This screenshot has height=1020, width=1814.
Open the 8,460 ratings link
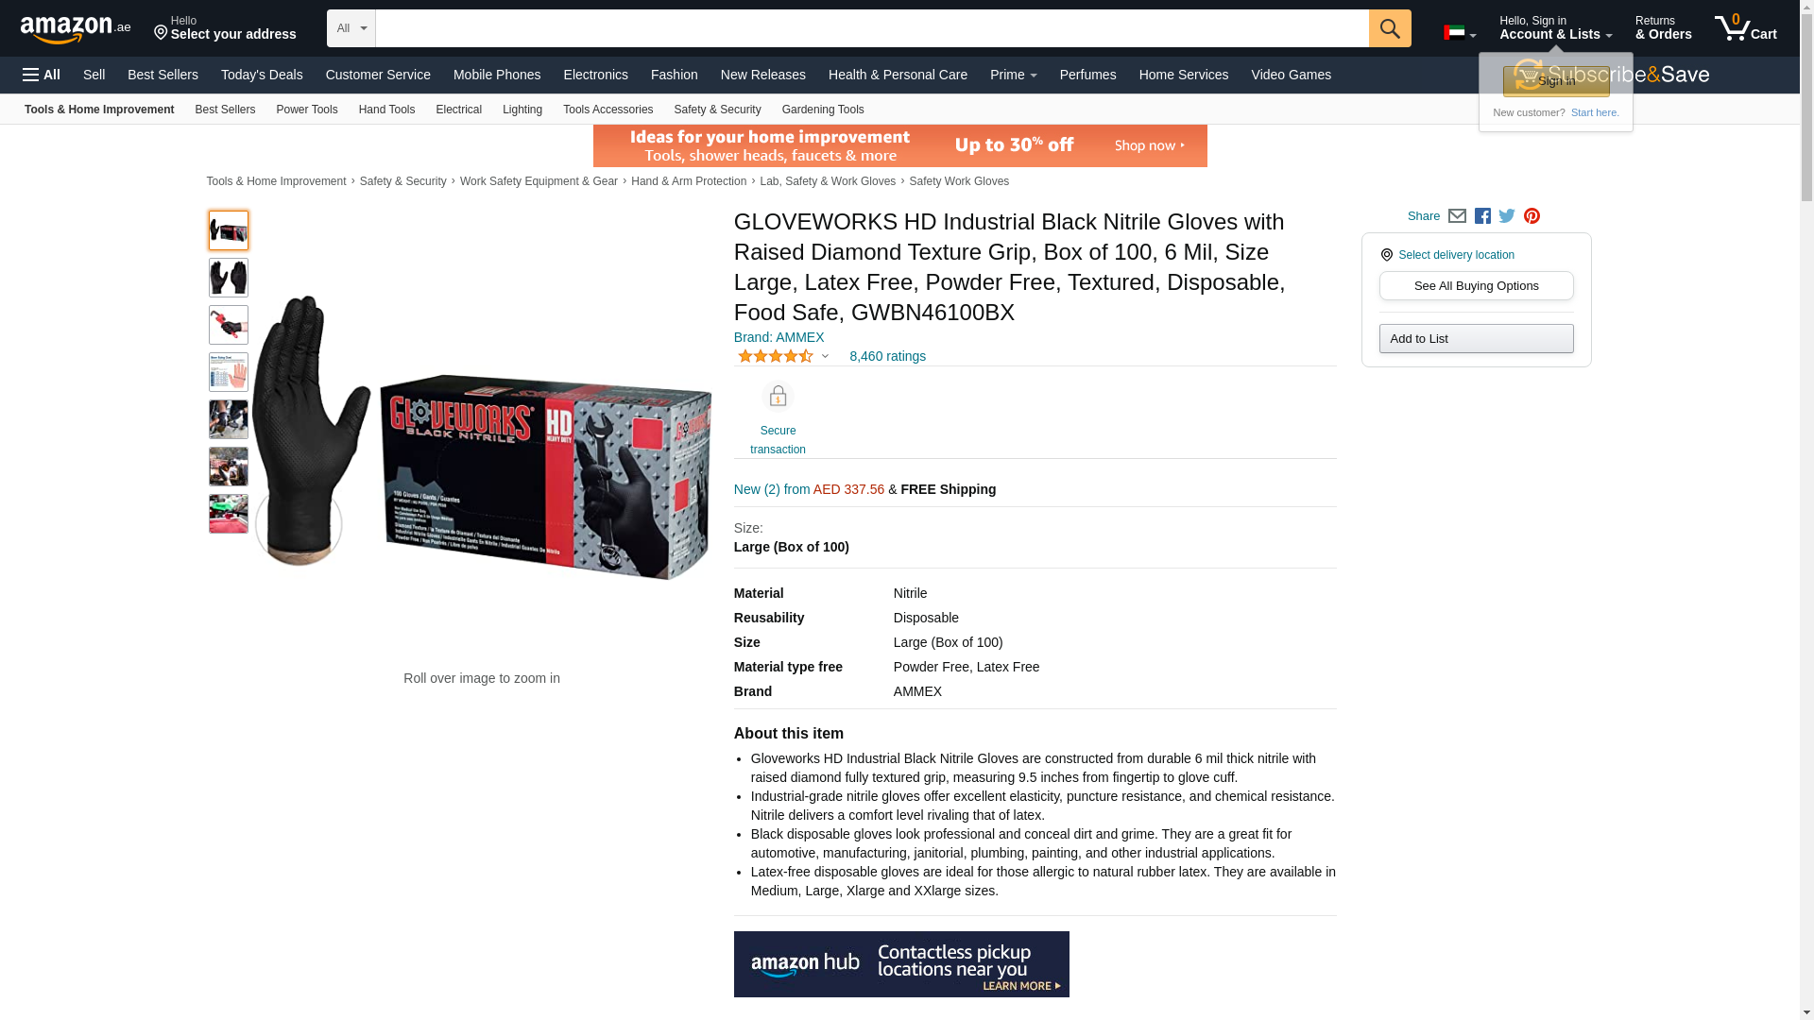click(887, 356)
